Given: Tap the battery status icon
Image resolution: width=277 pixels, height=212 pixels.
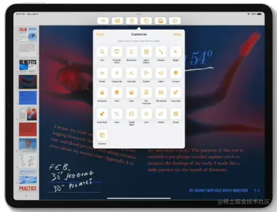Looking at the screenshot, I should [259, 14].
